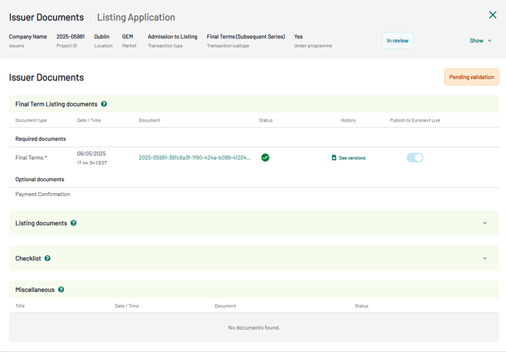
Task: Select the Issuer Documents header tab
Action: click(46, 17)
